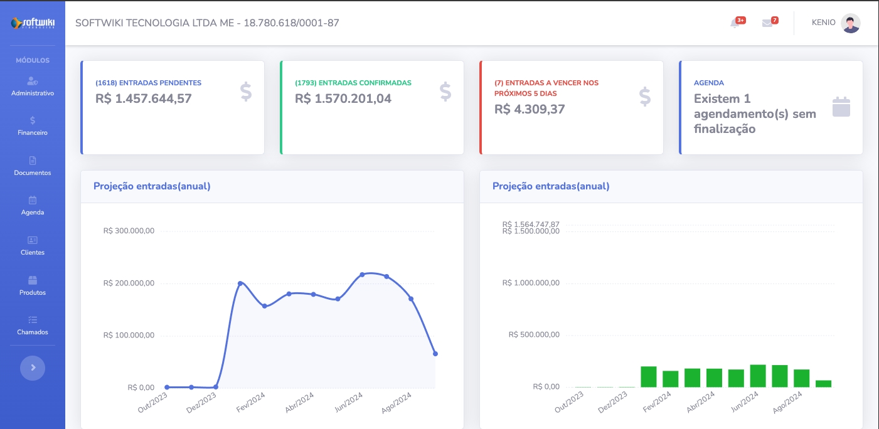Expand the sidebar using the arrow button
Viewport: 879px width, 429px height.
(32, 368)
